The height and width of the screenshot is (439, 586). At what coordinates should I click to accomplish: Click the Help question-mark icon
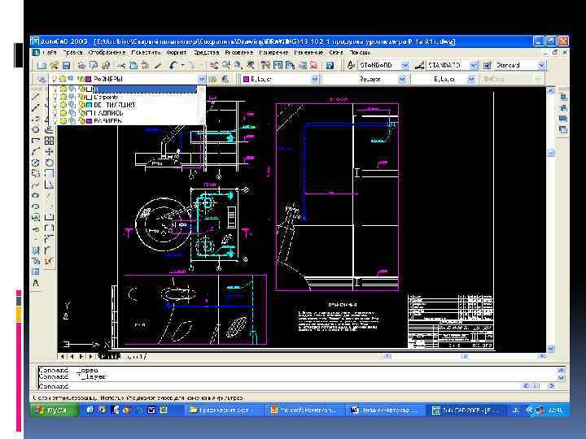330,66
